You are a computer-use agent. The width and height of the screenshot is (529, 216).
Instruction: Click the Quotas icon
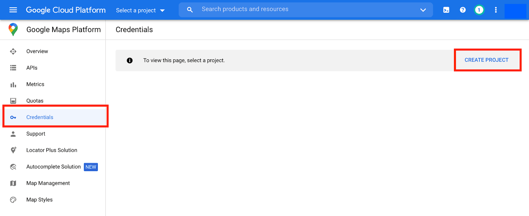13,101
